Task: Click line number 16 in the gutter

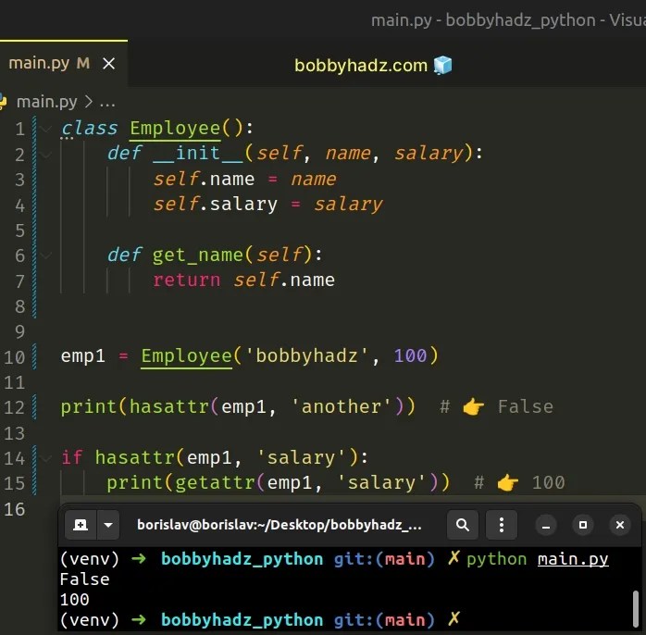Action: [x=15, y=509]
